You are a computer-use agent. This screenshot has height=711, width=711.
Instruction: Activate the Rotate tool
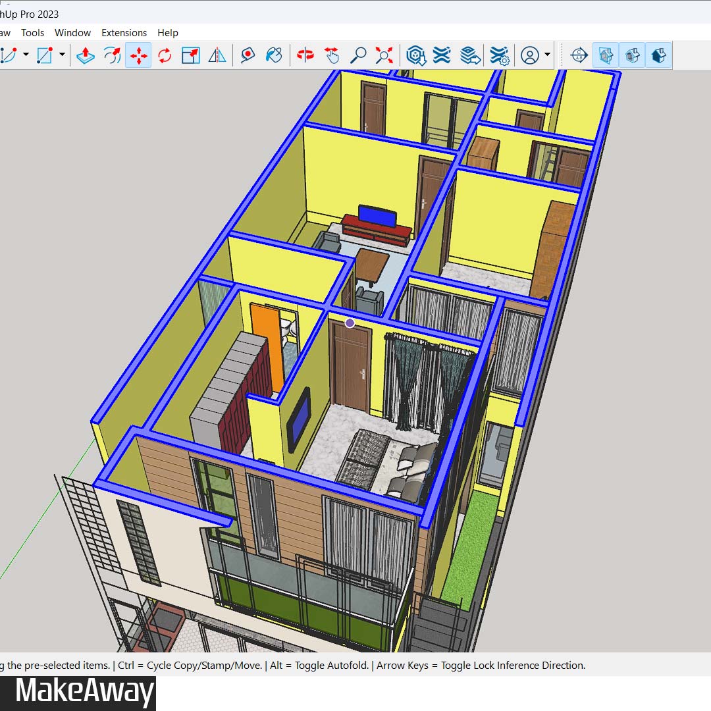click(165, 55)
